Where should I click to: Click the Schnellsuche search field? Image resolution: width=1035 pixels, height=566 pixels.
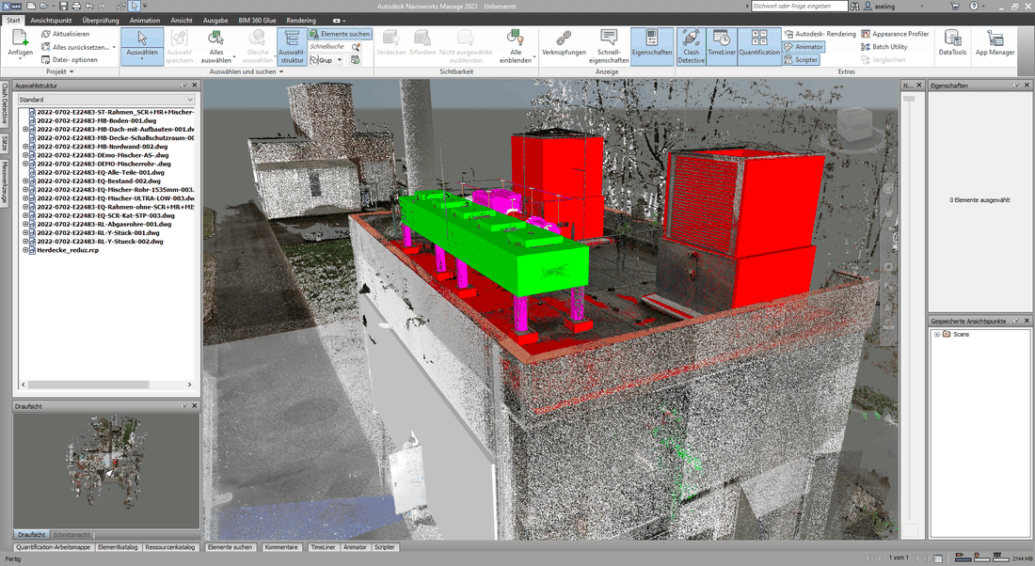point(328,47)
